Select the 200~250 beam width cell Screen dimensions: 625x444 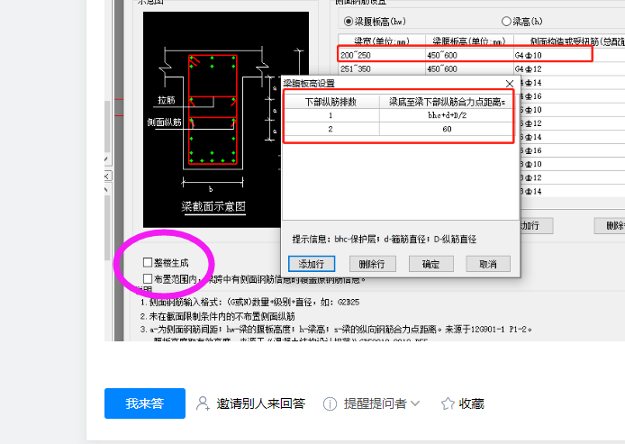[382, 55]
